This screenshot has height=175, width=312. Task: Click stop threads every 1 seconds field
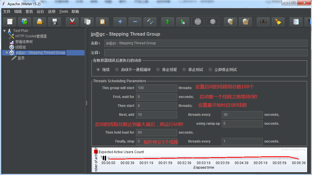click(x=242, y=141)
